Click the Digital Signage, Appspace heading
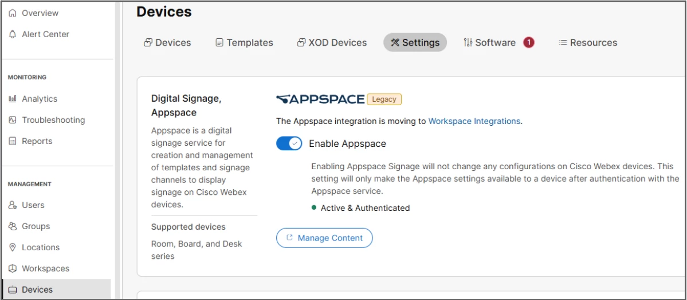 point(186,106)
